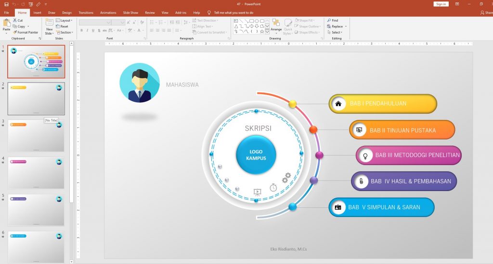Toggle Underline formatting button
This screenshot has height=264, width=493.
[93, 30]
